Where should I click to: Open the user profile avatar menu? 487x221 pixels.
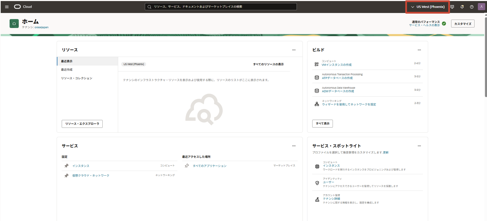(x=481, y=7)
